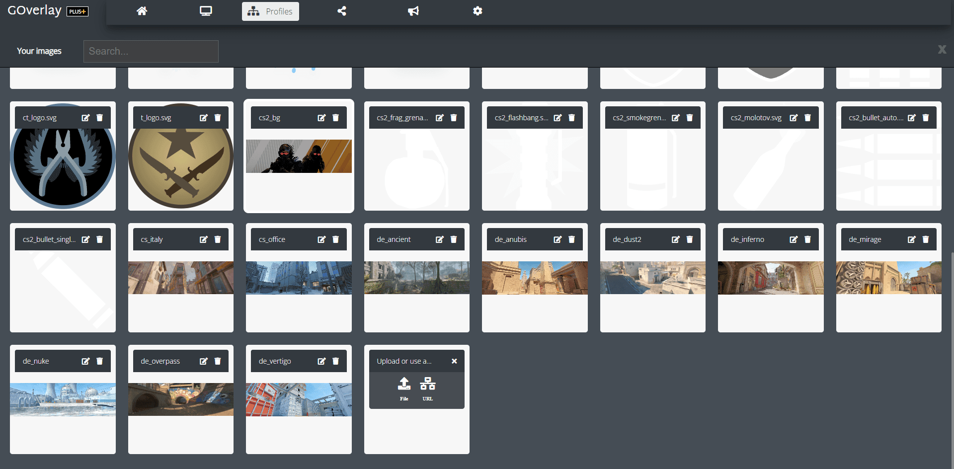This screenshot has width=954, height=469.
Task: Close the Your images panel
Action: point(942,49)
